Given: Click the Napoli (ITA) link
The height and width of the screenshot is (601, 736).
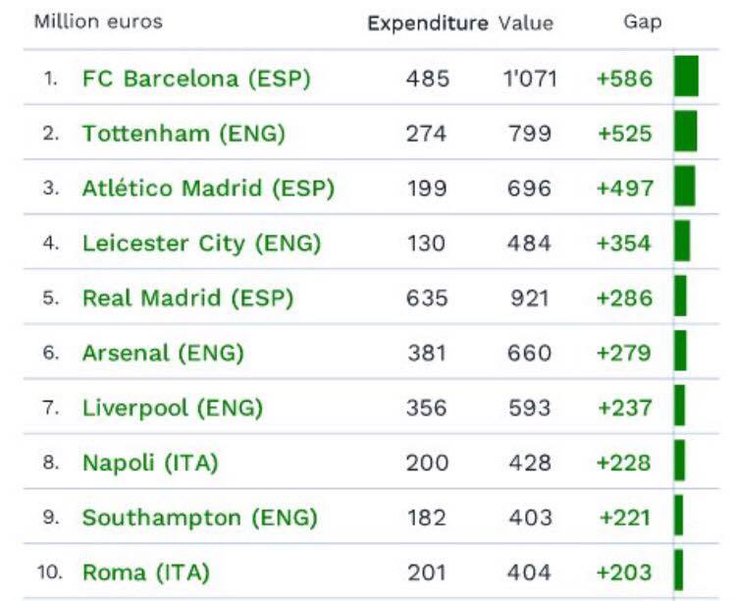Looking at the screenshot, I should tap(150, 462).
